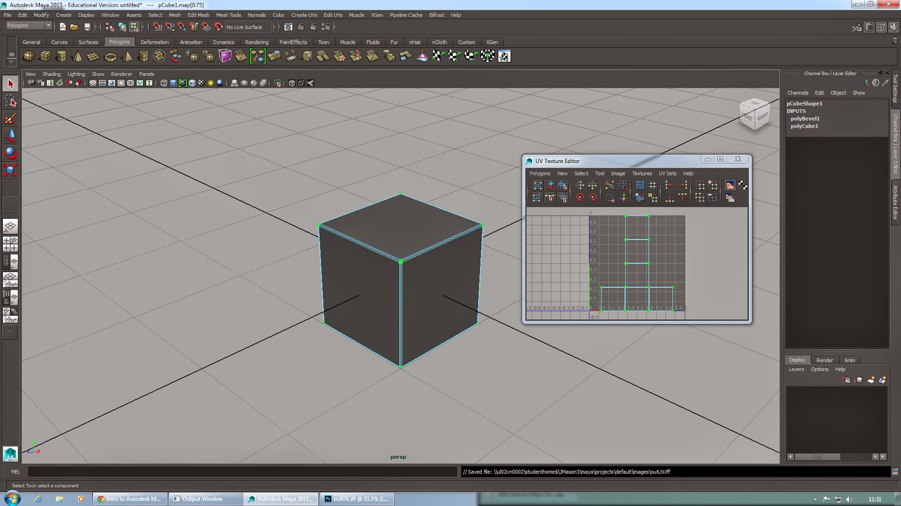Click the new layer icon in the Layer Editor
This screenshot has width=901, height=506.
(871, 380)
